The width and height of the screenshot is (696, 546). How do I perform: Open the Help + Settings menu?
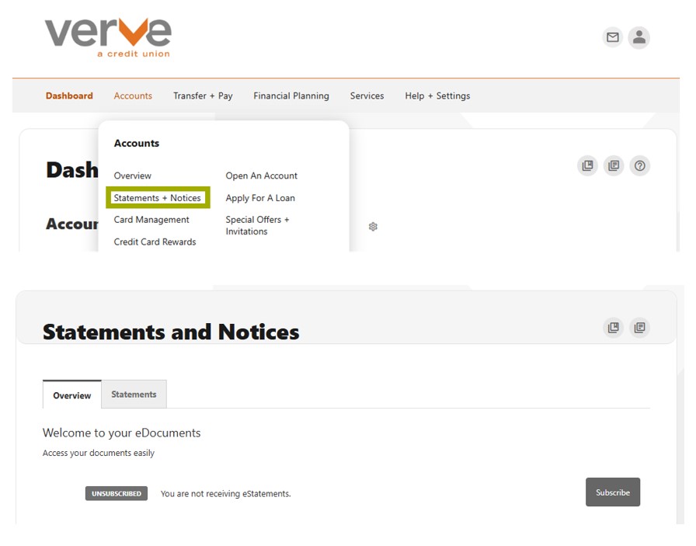(437, 96)
